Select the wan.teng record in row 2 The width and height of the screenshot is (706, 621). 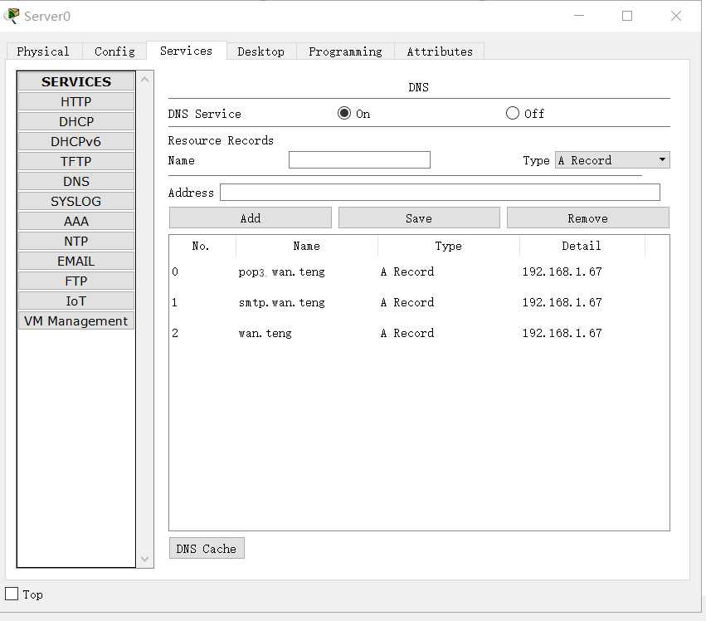tap(265, 334)
